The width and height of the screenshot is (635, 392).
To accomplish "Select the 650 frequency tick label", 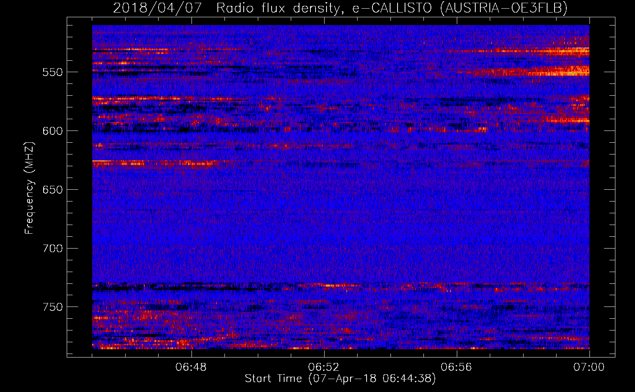I will 53,190.
